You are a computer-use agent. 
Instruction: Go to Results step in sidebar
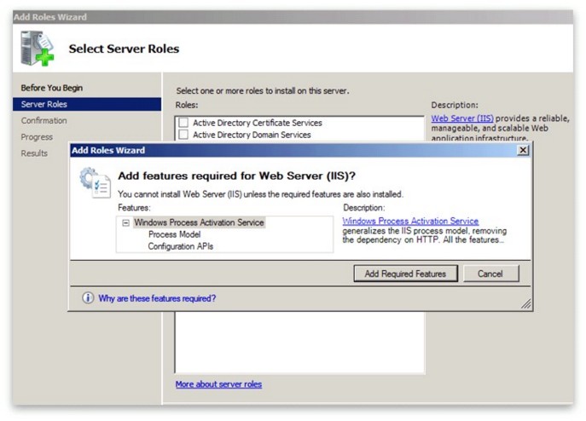pos(34,153)
